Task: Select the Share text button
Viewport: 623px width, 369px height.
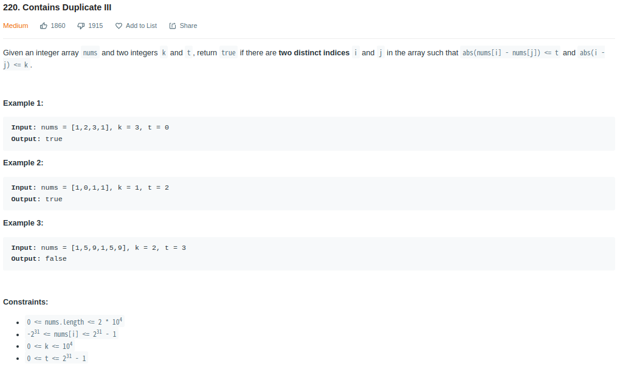Action: pyautogui.click(x=188, y=26)
